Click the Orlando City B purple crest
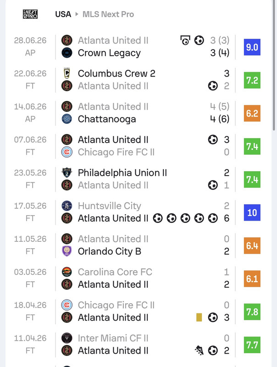Viewport: 277px width, 367px height. [x=66, y=251]
